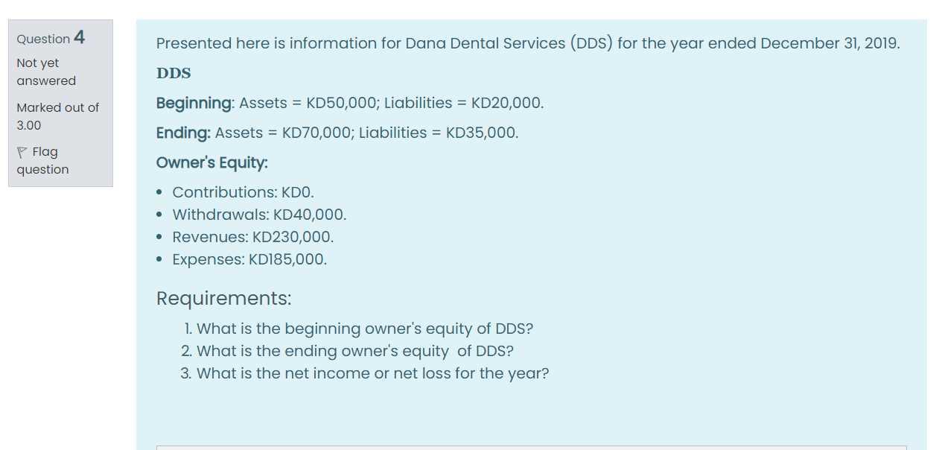The image size is (939, 450).
Task: Click the question body area background
Action: 670,410
